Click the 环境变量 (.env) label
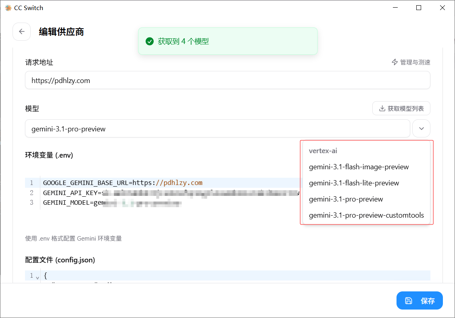Image resolution: width=455 pixels, height=318 pixels. click(x=49, y=155)
